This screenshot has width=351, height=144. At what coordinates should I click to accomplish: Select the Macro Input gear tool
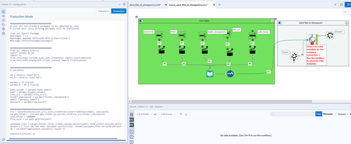(294, 56)
